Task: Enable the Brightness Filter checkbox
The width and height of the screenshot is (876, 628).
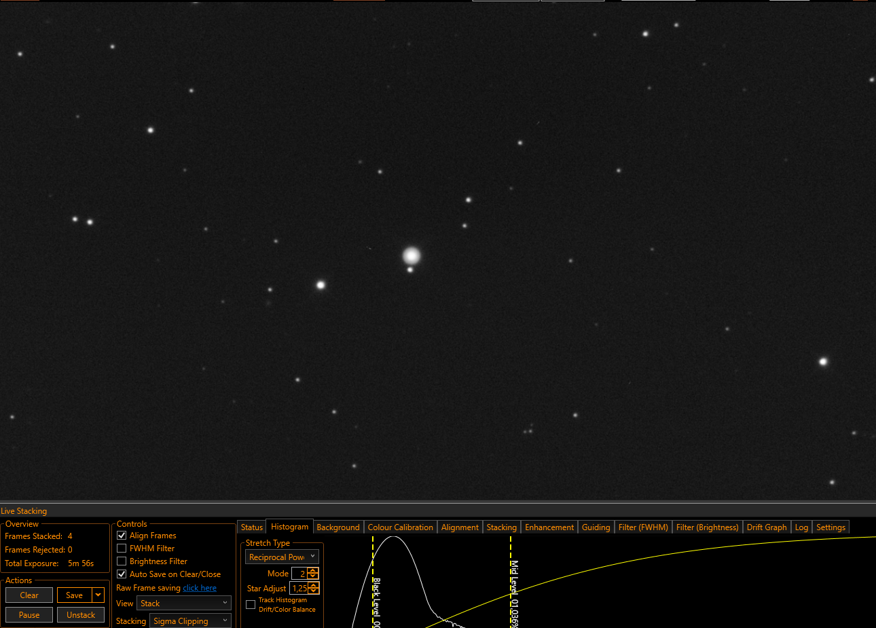Action: tap(122, 561)
